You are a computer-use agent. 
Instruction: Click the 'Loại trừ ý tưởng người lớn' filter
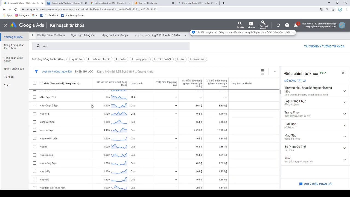click(57, 71)
